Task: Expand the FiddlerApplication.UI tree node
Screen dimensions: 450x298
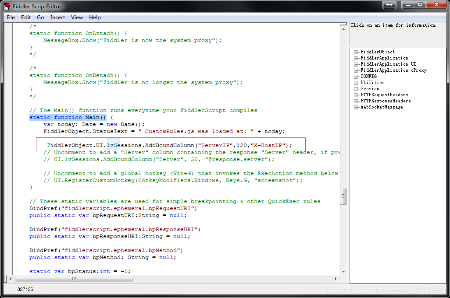Action: pos(356,64)
